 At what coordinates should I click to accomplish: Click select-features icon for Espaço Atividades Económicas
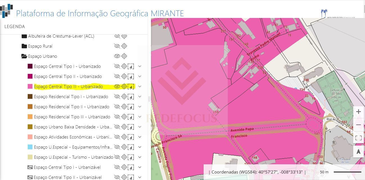click(131, 137)
